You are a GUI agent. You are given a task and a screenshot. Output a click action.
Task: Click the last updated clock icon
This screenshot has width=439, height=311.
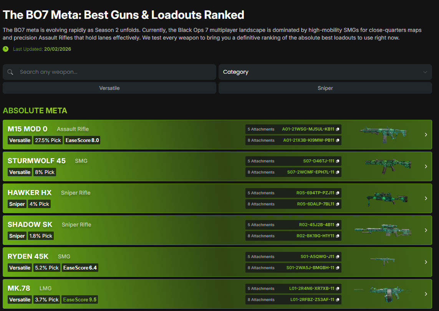[x=6, y=49]
